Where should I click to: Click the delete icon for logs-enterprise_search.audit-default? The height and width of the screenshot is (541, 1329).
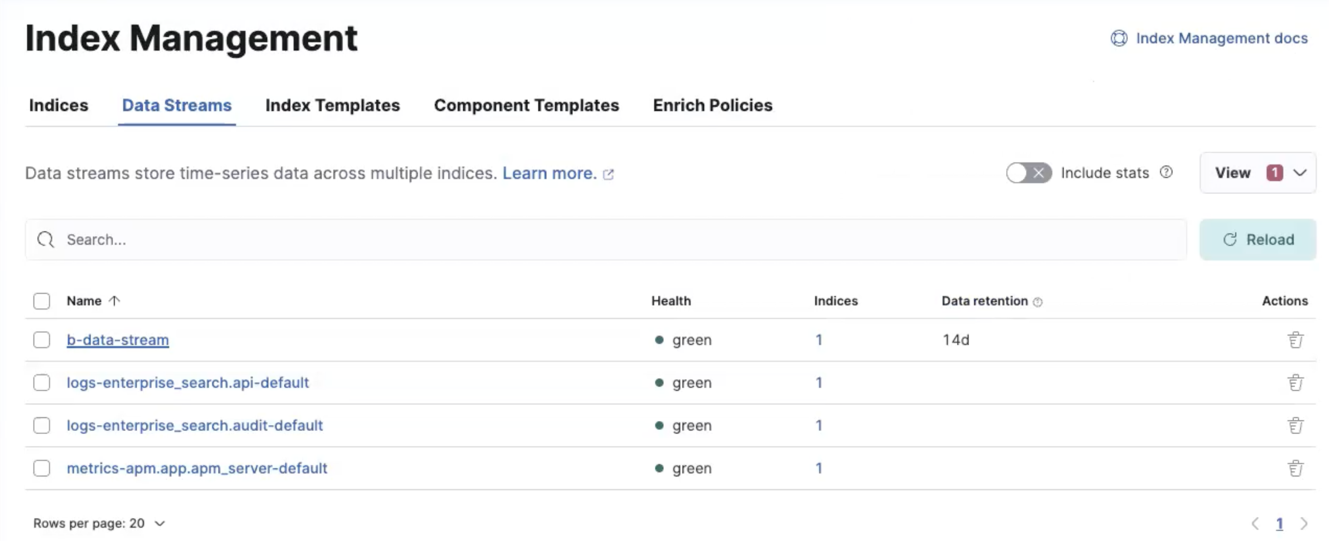1295,425
